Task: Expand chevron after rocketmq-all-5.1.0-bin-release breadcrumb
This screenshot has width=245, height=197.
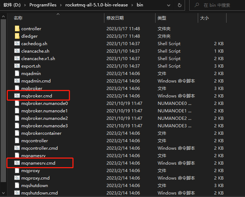Action: pos(132,5)
